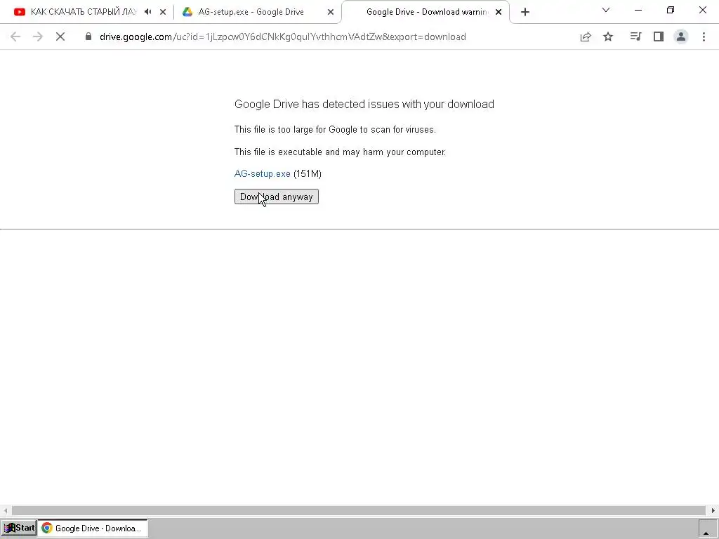
Task: Click the Download anyway button
Action: click(276, 197)
